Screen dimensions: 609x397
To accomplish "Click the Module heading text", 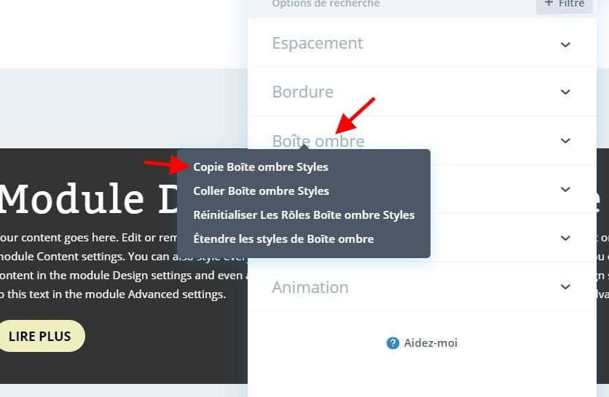I will (72, 199).
